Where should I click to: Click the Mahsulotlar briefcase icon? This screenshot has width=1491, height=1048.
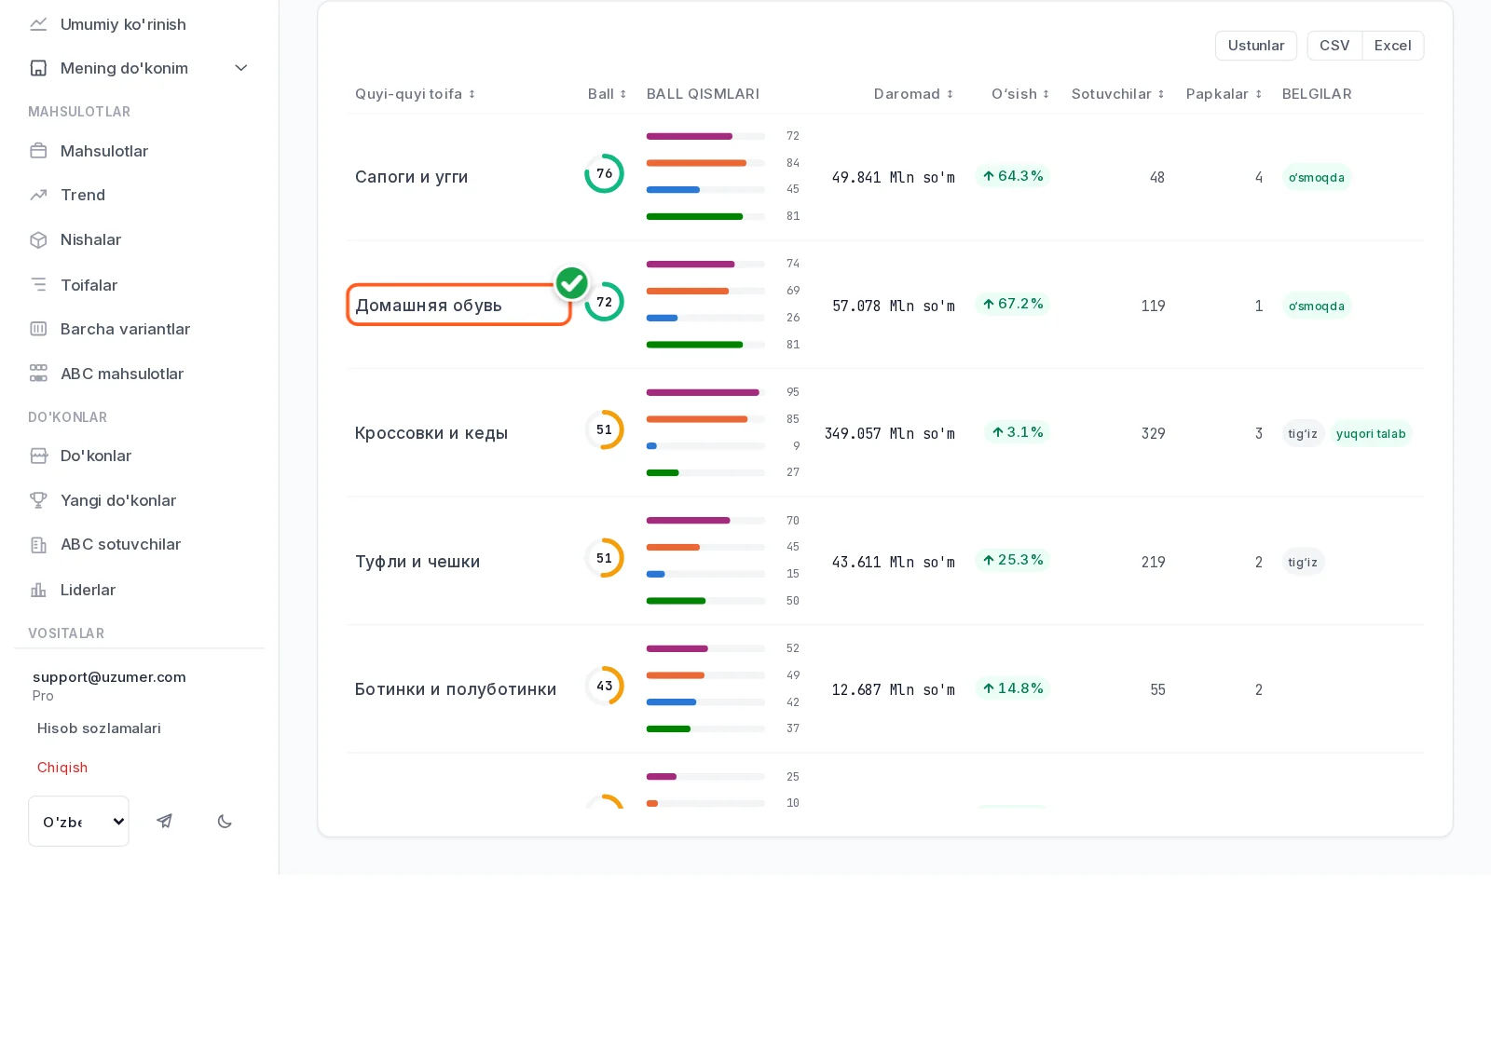[x=38, y=151]
